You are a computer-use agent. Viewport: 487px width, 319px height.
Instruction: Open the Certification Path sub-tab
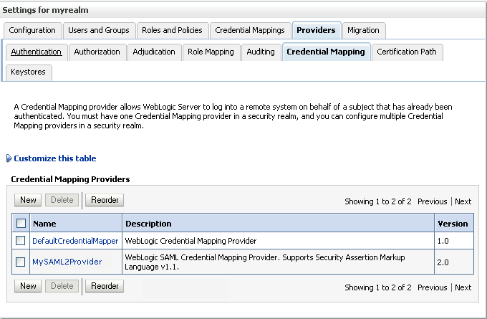[407, 52]
